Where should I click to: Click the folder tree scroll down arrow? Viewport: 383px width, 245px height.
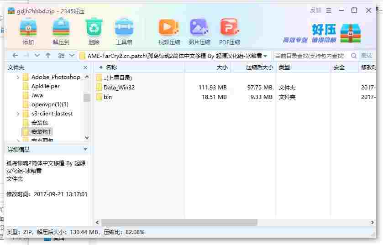(87, 137)
